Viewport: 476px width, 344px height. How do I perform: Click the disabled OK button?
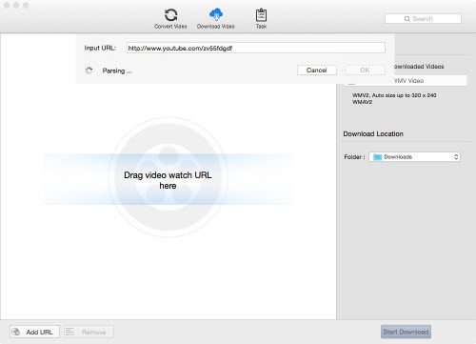pos(365,71)
